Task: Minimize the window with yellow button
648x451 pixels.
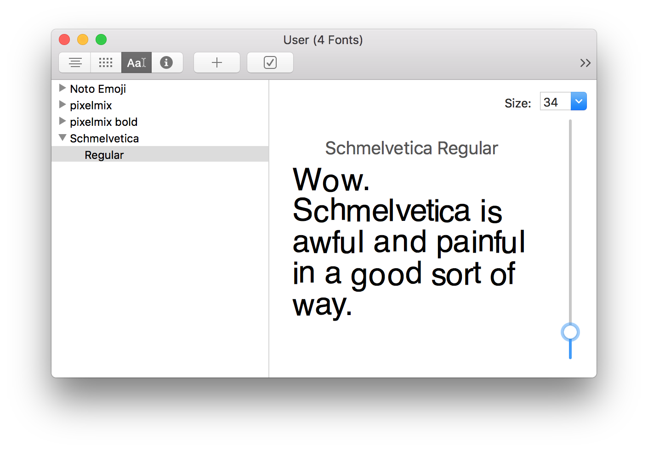Action: coord(83,39)
